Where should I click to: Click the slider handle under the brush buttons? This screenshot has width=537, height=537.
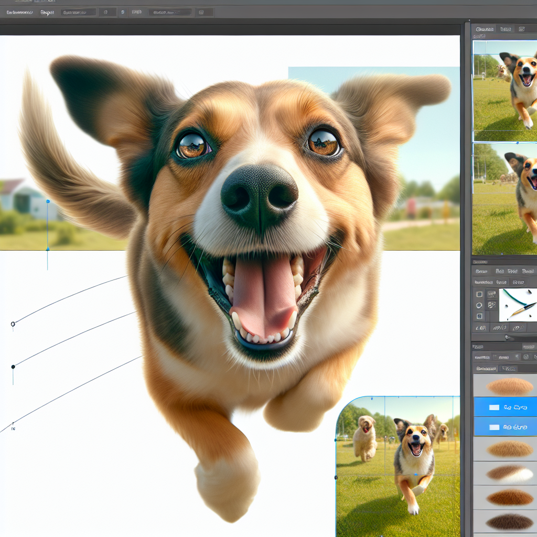[x=508, y=338]
